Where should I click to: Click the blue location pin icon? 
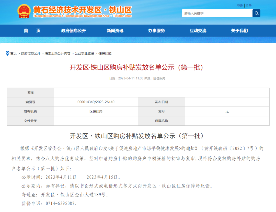click(7, 53)
